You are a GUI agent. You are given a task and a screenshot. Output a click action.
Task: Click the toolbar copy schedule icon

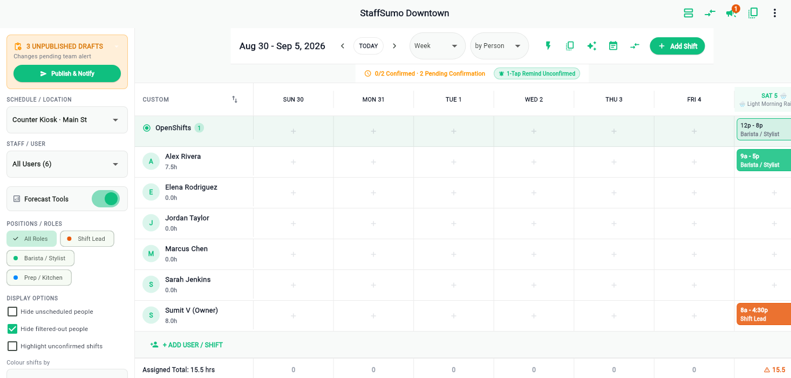[x=570, y=46]
